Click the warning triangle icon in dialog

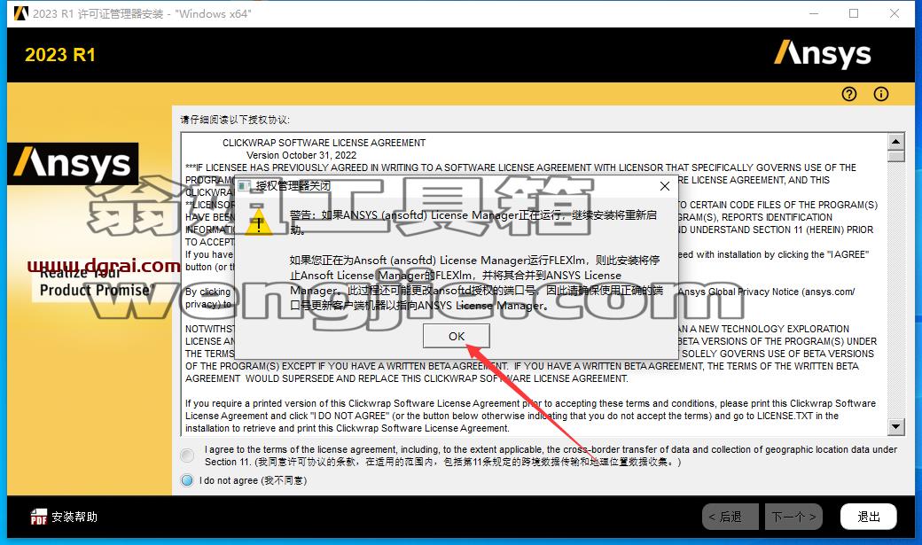pos(258,222)
